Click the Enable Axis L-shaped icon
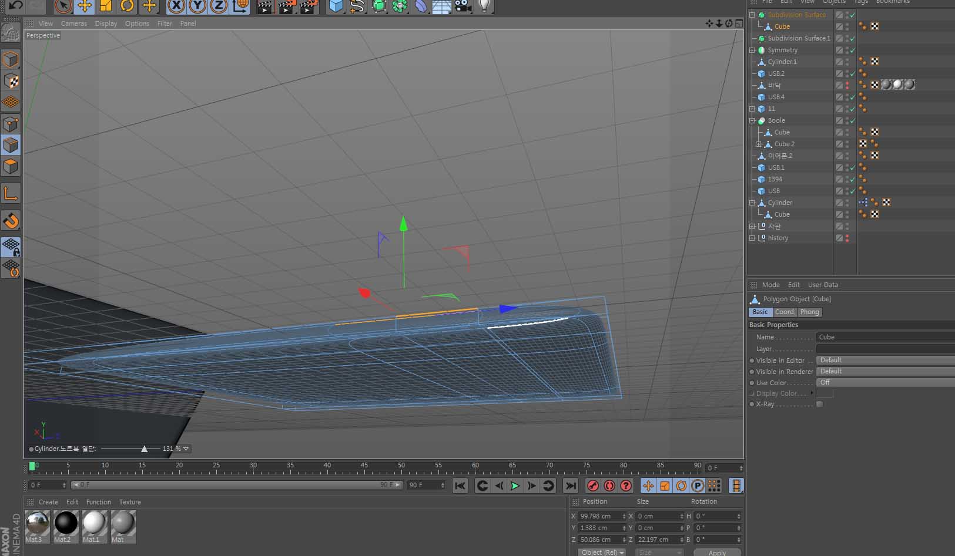 click(x=11, y=194)
